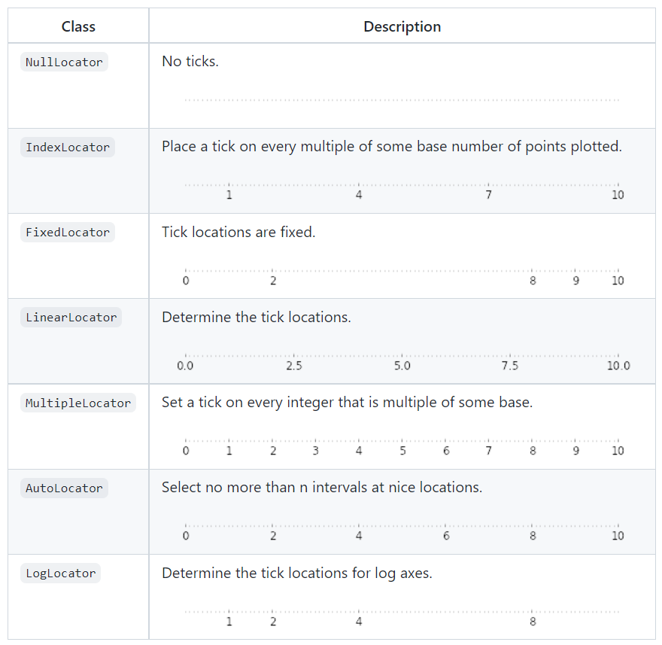662x645 pixels.
Task: Click the MultipleLocator code label
Action: click(78, 403)
